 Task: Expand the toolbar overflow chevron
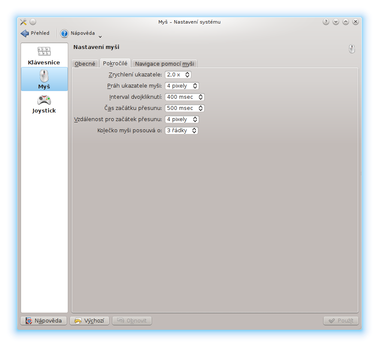(100, 37)
